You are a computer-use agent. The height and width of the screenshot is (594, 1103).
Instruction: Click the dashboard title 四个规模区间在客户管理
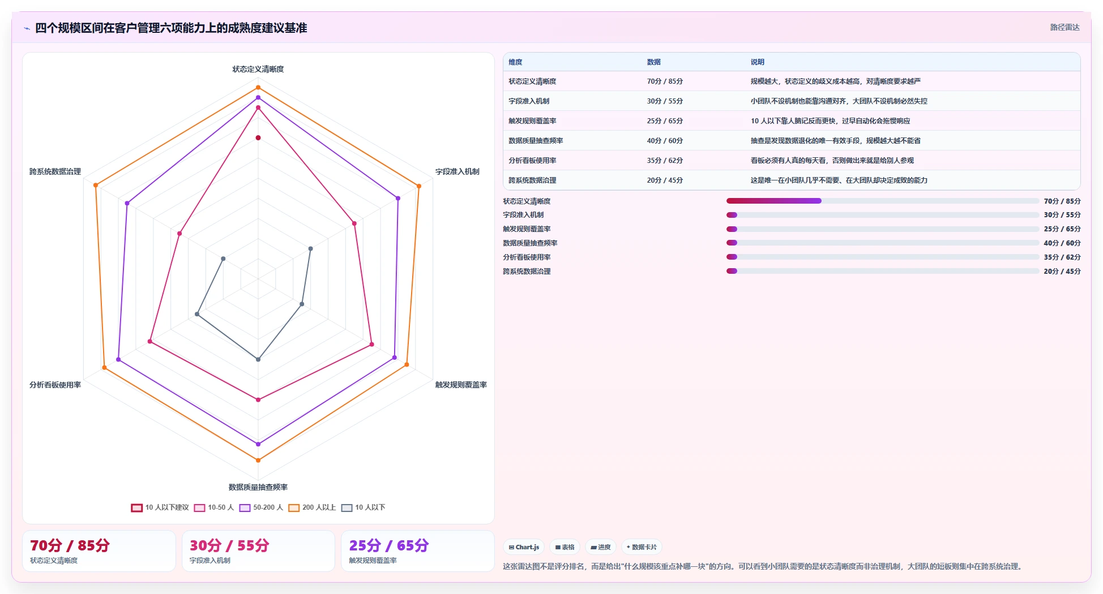[x=171, y=28]
